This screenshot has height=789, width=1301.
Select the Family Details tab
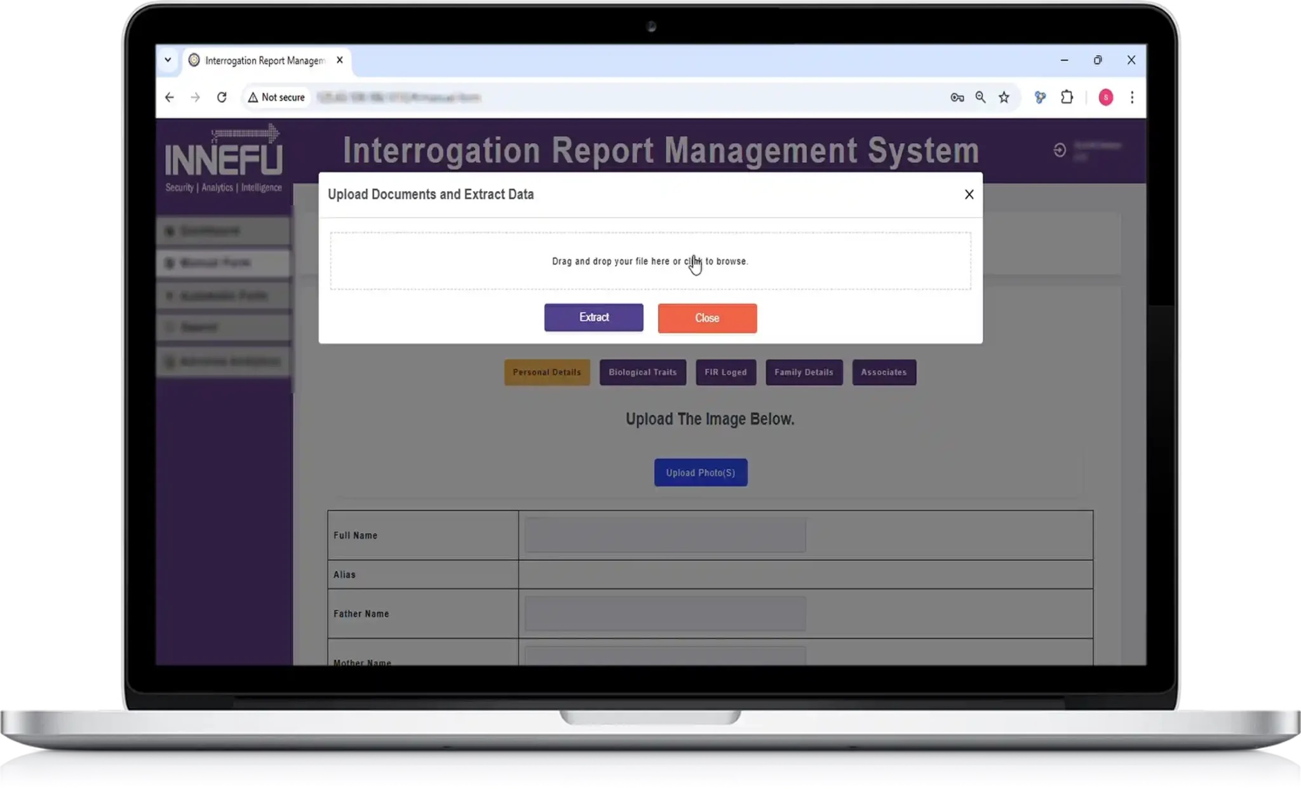point(804,372)
